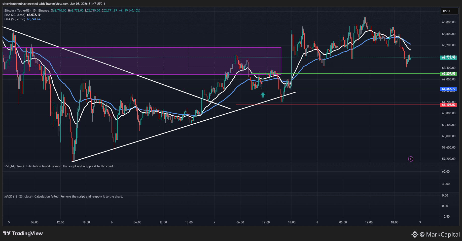
Task: Click the 59,600.00 price axis label
Action: [449, 148]
